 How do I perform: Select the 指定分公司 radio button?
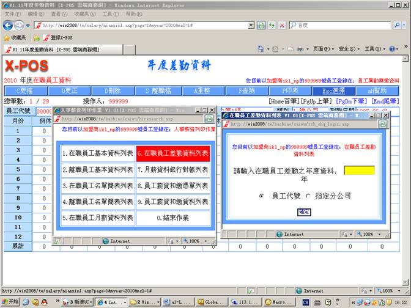coord(308,196)
